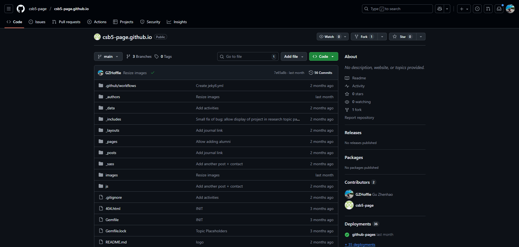Open the hamburger navigation menu

(x=9, y=9)
